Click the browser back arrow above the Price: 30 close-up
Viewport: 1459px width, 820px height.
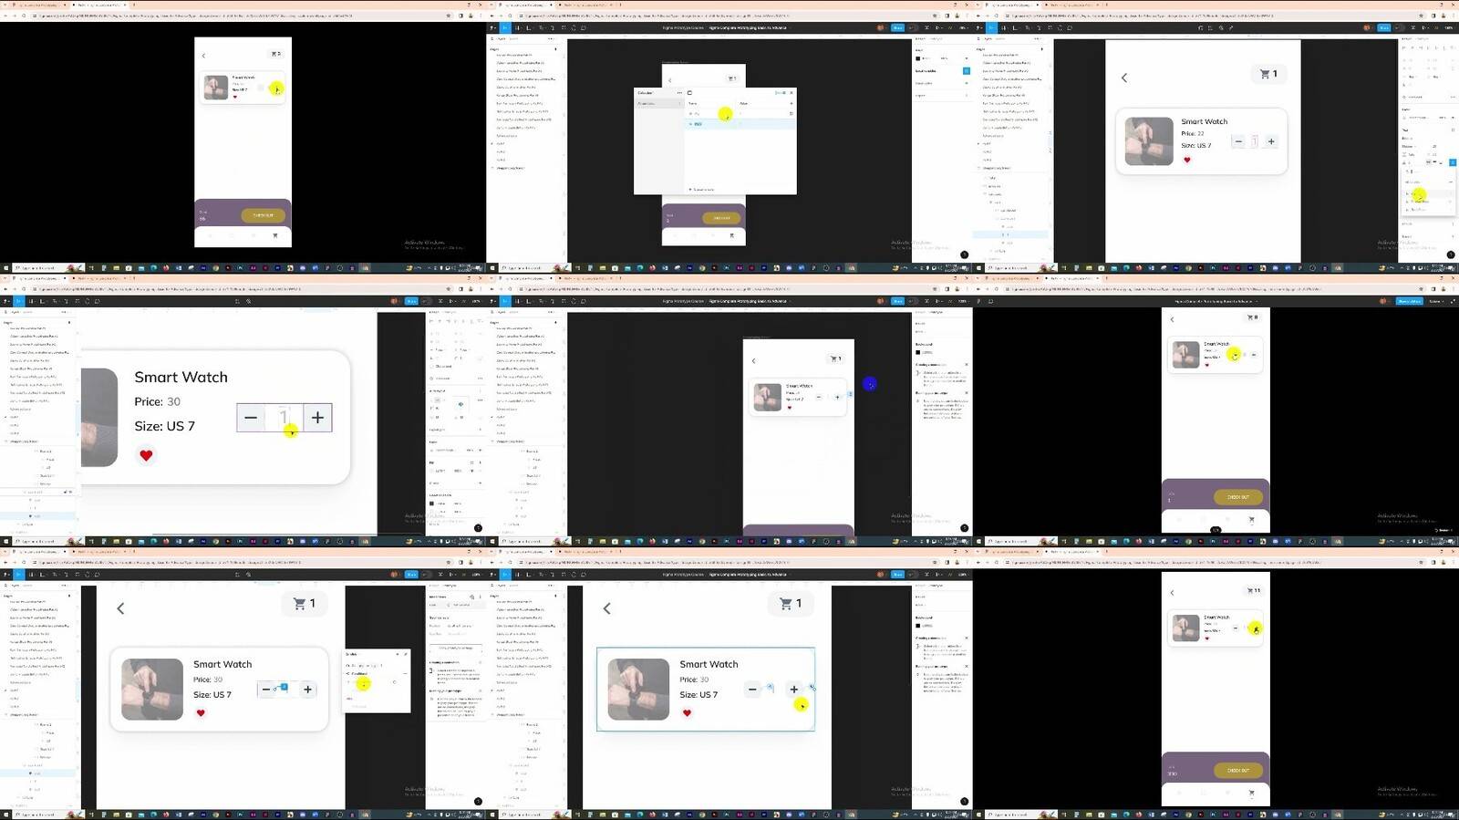click(x=5, y=289)
